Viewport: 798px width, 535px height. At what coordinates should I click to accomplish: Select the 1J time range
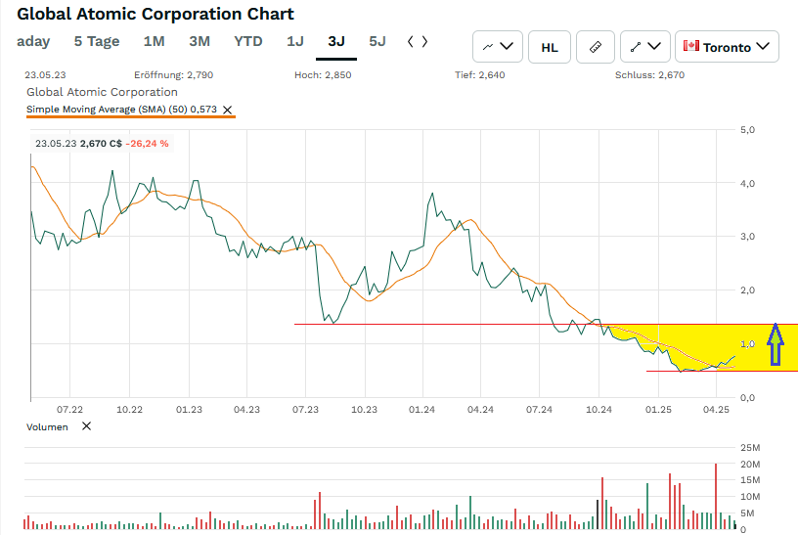coord(295,41)
